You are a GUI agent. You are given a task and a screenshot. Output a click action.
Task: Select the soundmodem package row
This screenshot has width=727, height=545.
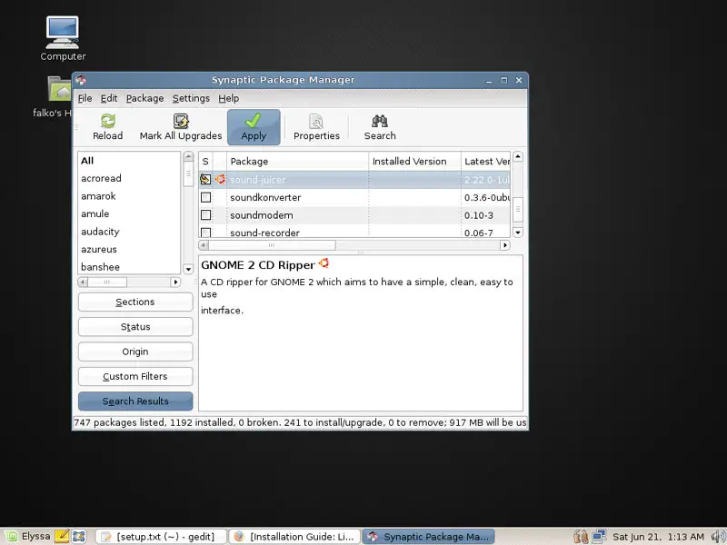coord(354,215)
